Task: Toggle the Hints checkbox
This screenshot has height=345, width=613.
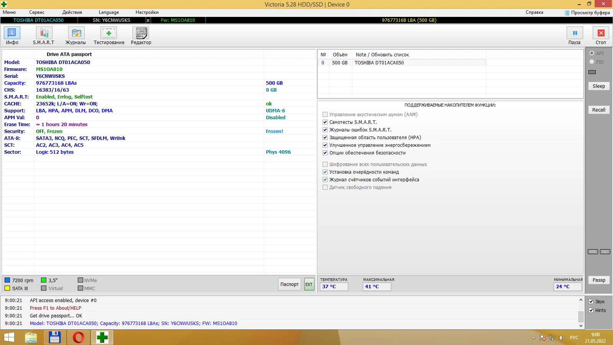Action: pos(591,310)
